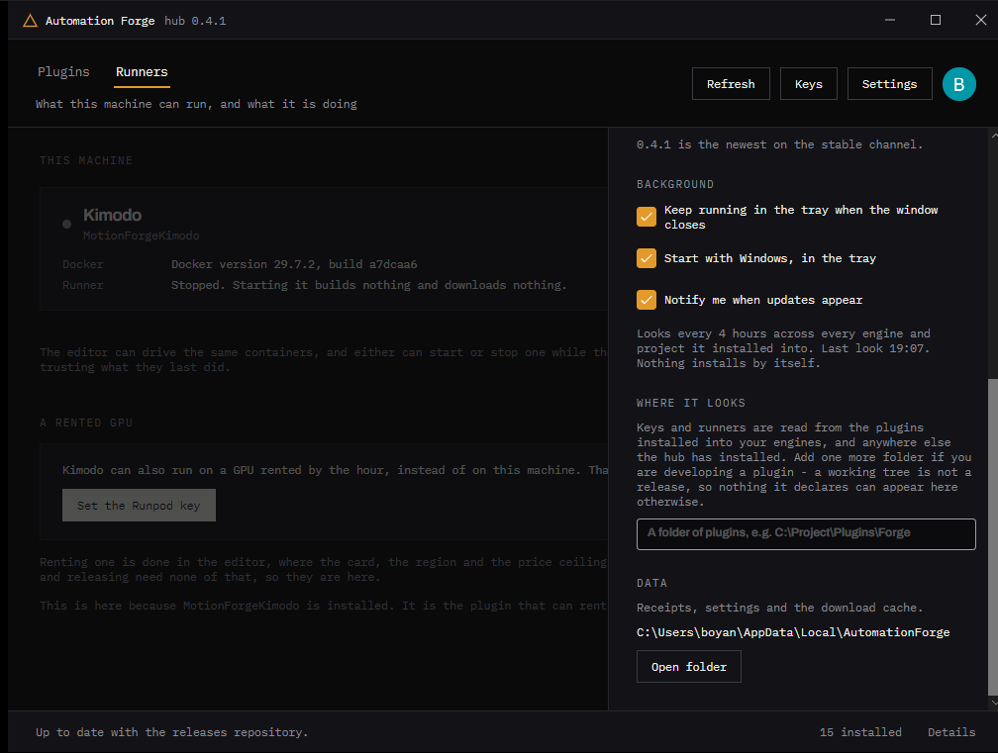
Task: Click the hub 0.4.1 version label
Action: click(195, 21)
